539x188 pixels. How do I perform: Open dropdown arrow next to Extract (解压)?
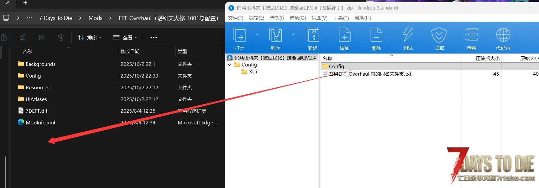[x=293, y=34]
